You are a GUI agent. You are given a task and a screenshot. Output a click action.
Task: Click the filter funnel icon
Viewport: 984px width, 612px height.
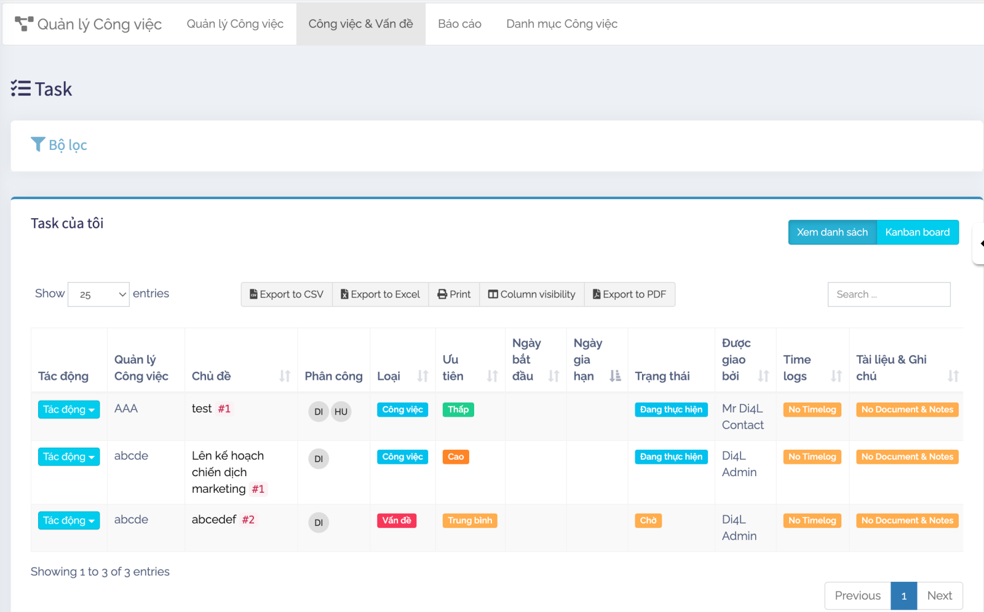coord(38,144)
